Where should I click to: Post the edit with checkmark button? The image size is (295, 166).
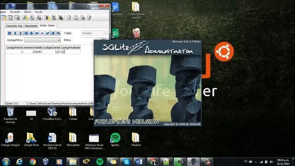point(47,33)
